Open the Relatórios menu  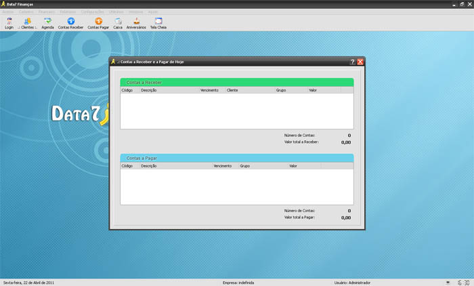pos(68,12)
